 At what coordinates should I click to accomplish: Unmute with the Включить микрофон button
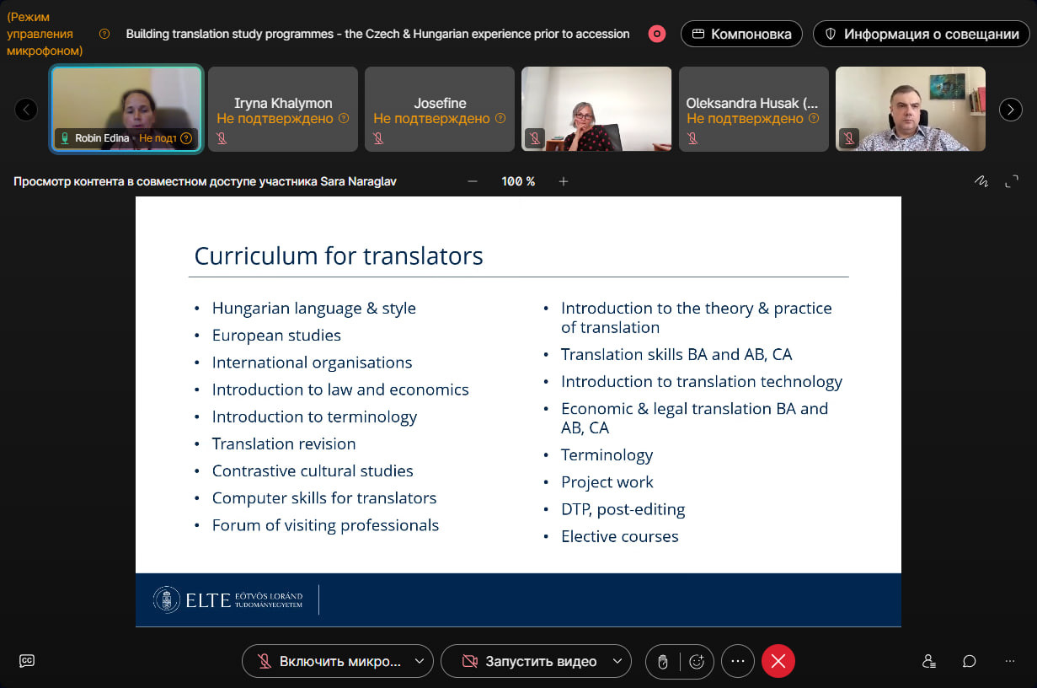tap(329, 662)
